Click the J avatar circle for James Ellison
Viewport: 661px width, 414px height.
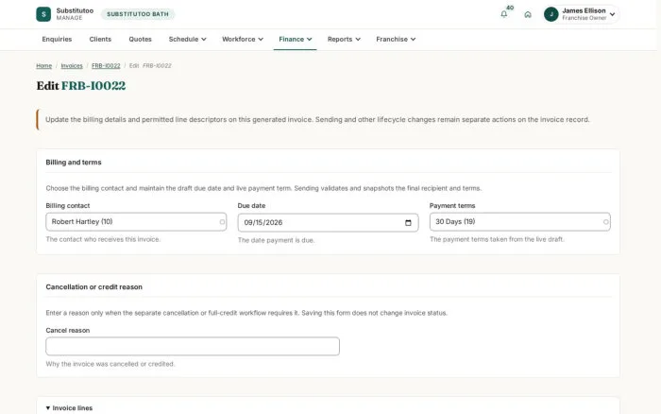pyautogui.click(x=551, y=14)
